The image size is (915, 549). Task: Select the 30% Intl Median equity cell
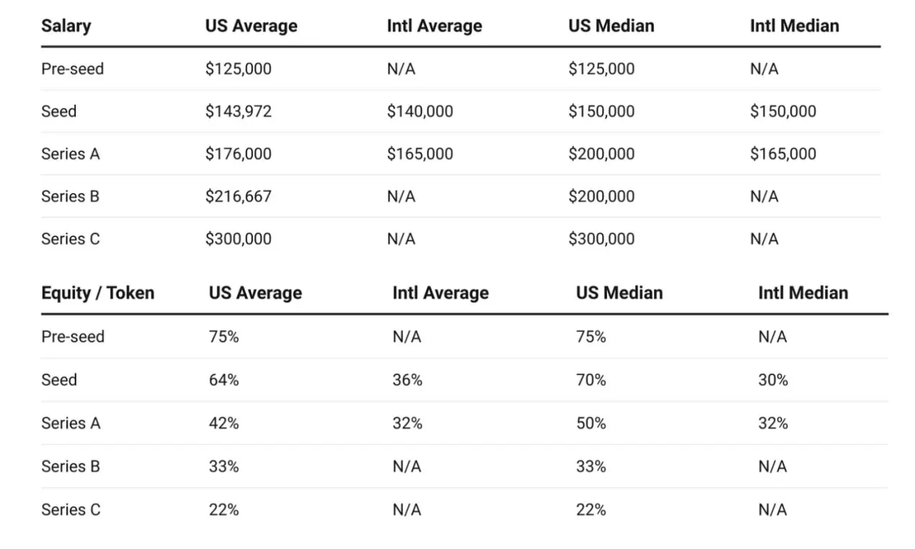(x=773, y=380)
